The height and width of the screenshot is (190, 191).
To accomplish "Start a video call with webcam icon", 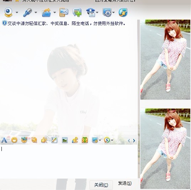I will [x=8, y=12].
